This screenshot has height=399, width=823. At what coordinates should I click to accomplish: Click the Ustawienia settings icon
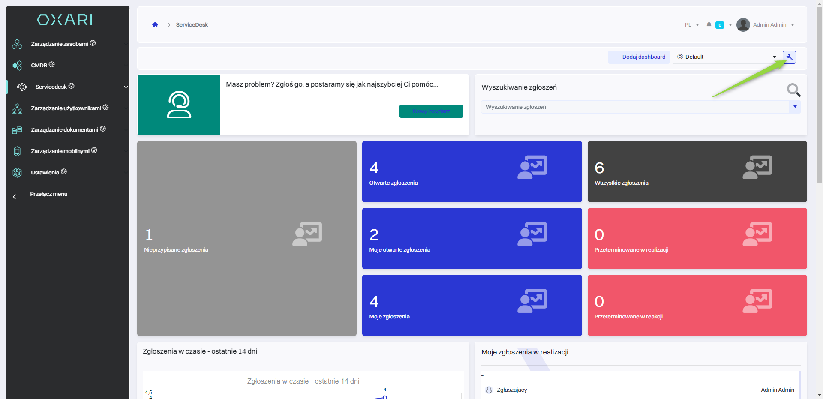coord(17,173)
